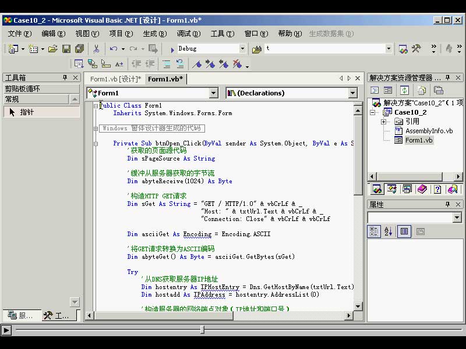
Task: Click the Find in Files icon
Action: (257, 49)
